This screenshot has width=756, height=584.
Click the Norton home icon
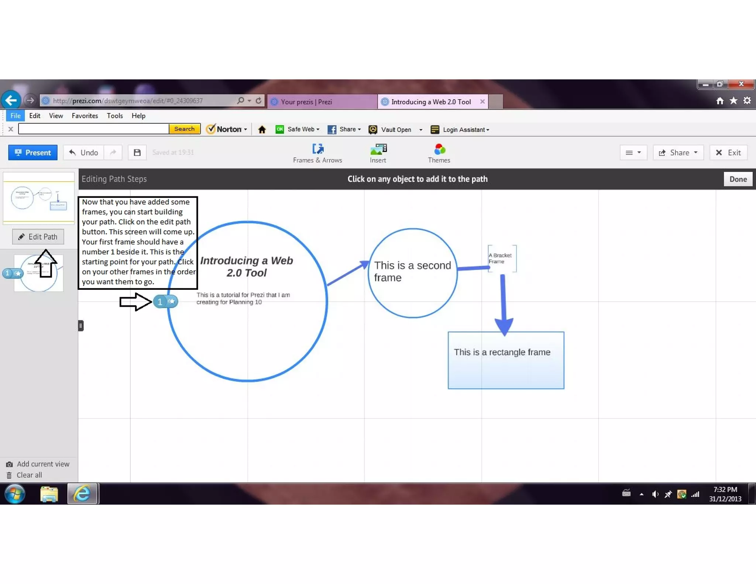click(x=262, y=130)
